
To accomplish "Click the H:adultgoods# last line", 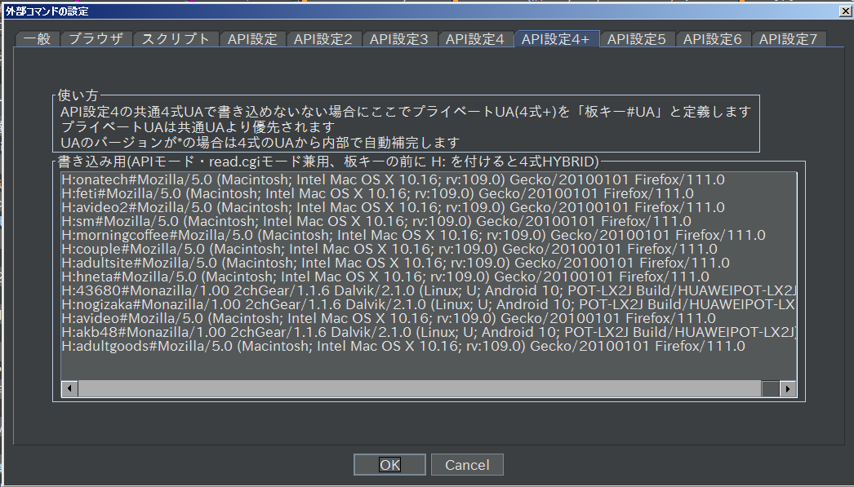I will pyautogui.click(x=403, y=346).
